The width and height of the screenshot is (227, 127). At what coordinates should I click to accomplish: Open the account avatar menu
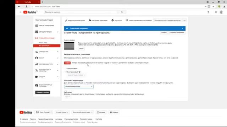tap(221, 12)
